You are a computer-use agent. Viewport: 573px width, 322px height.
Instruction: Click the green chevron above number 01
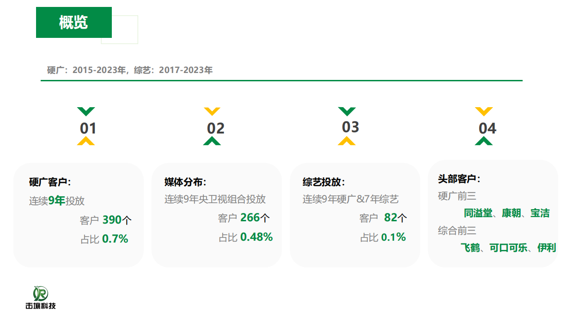(86, 111)
